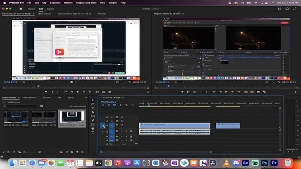
Task: Switch to Export workspace
Action: (50, 9)
